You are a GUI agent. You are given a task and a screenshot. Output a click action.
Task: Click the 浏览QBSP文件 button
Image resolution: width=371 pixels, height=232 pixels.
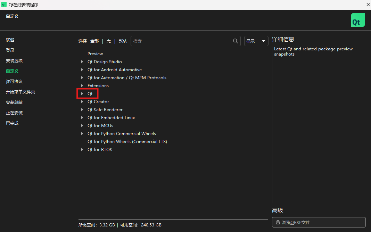click(319, 222)
